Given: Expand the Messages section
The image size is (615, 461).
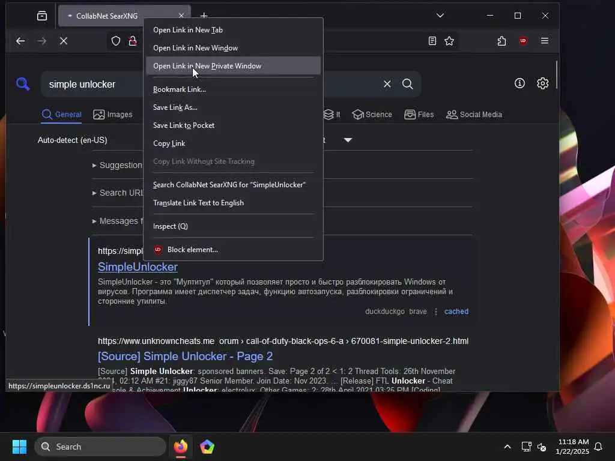Looking at the screenshot, I should click(x=118, y=221).
